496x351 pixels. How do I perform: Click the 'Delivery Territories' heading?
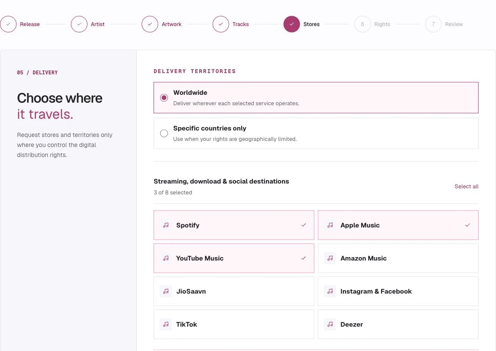[x=194, y=71]
